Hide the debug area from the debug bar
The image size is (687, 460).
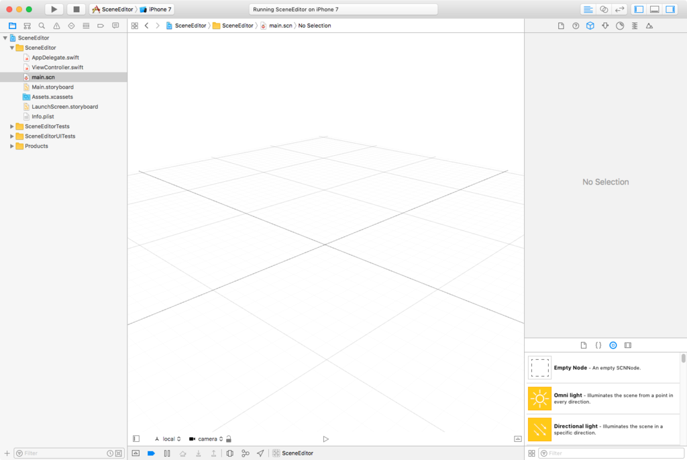pyautogui.click(x=136, y=453)
